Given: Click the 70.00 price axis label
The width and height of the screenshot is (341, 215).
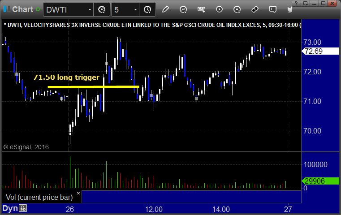Looking at the screenshot, I should click(312, 131).
